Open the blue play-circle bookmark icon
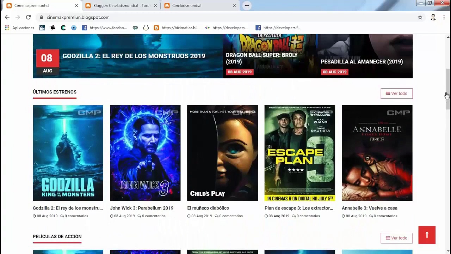This screenshot has width=451, height=254. tap(74, 28)
